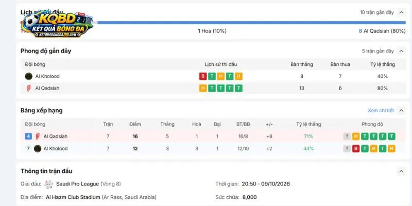Click the BT/BB column header

pos(243,124)
